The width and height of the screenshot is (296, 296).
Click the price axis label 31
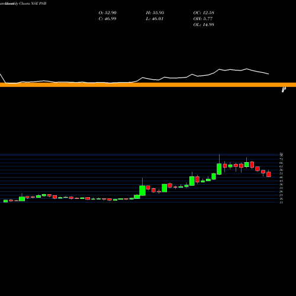pyautogui.click(x=281, y=188)
